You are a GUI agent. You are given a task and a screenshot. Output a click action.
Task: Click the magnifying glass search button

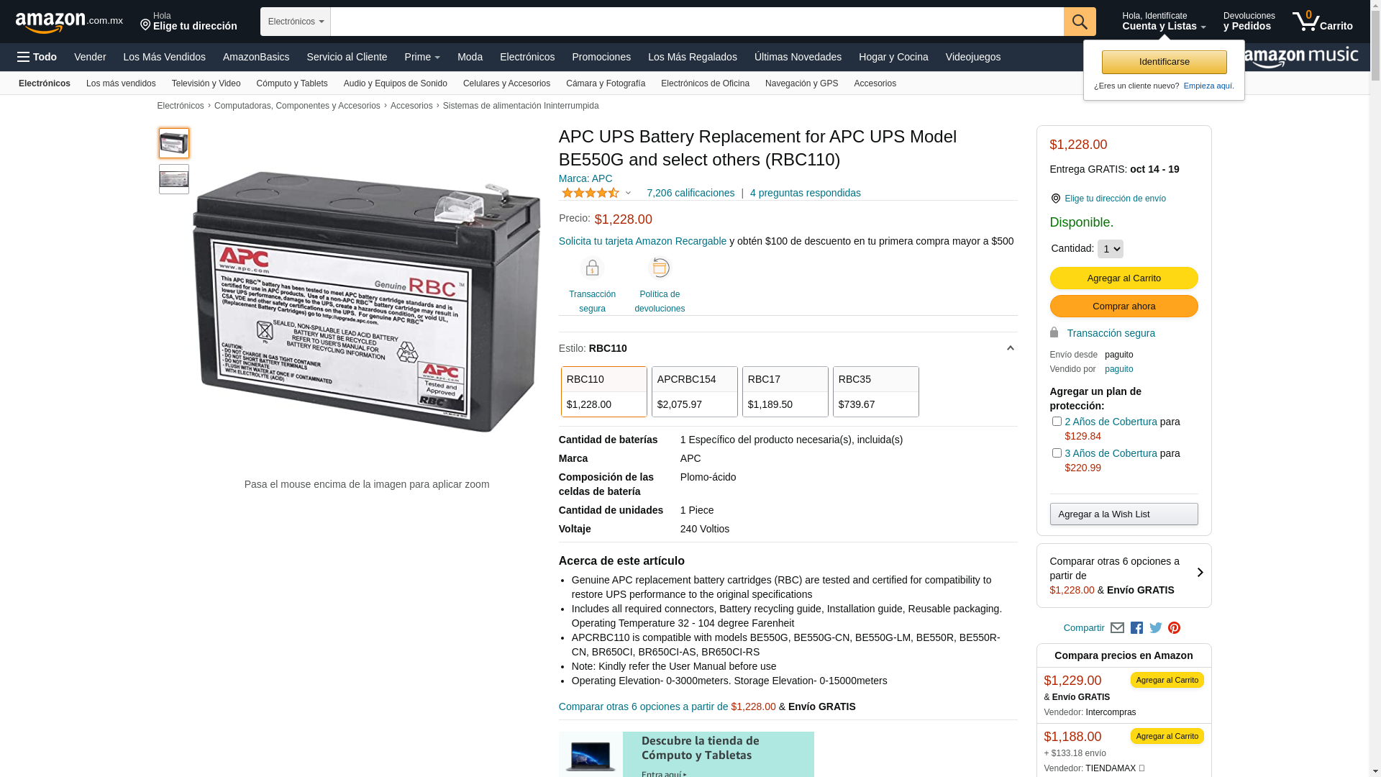[1080, 22]
